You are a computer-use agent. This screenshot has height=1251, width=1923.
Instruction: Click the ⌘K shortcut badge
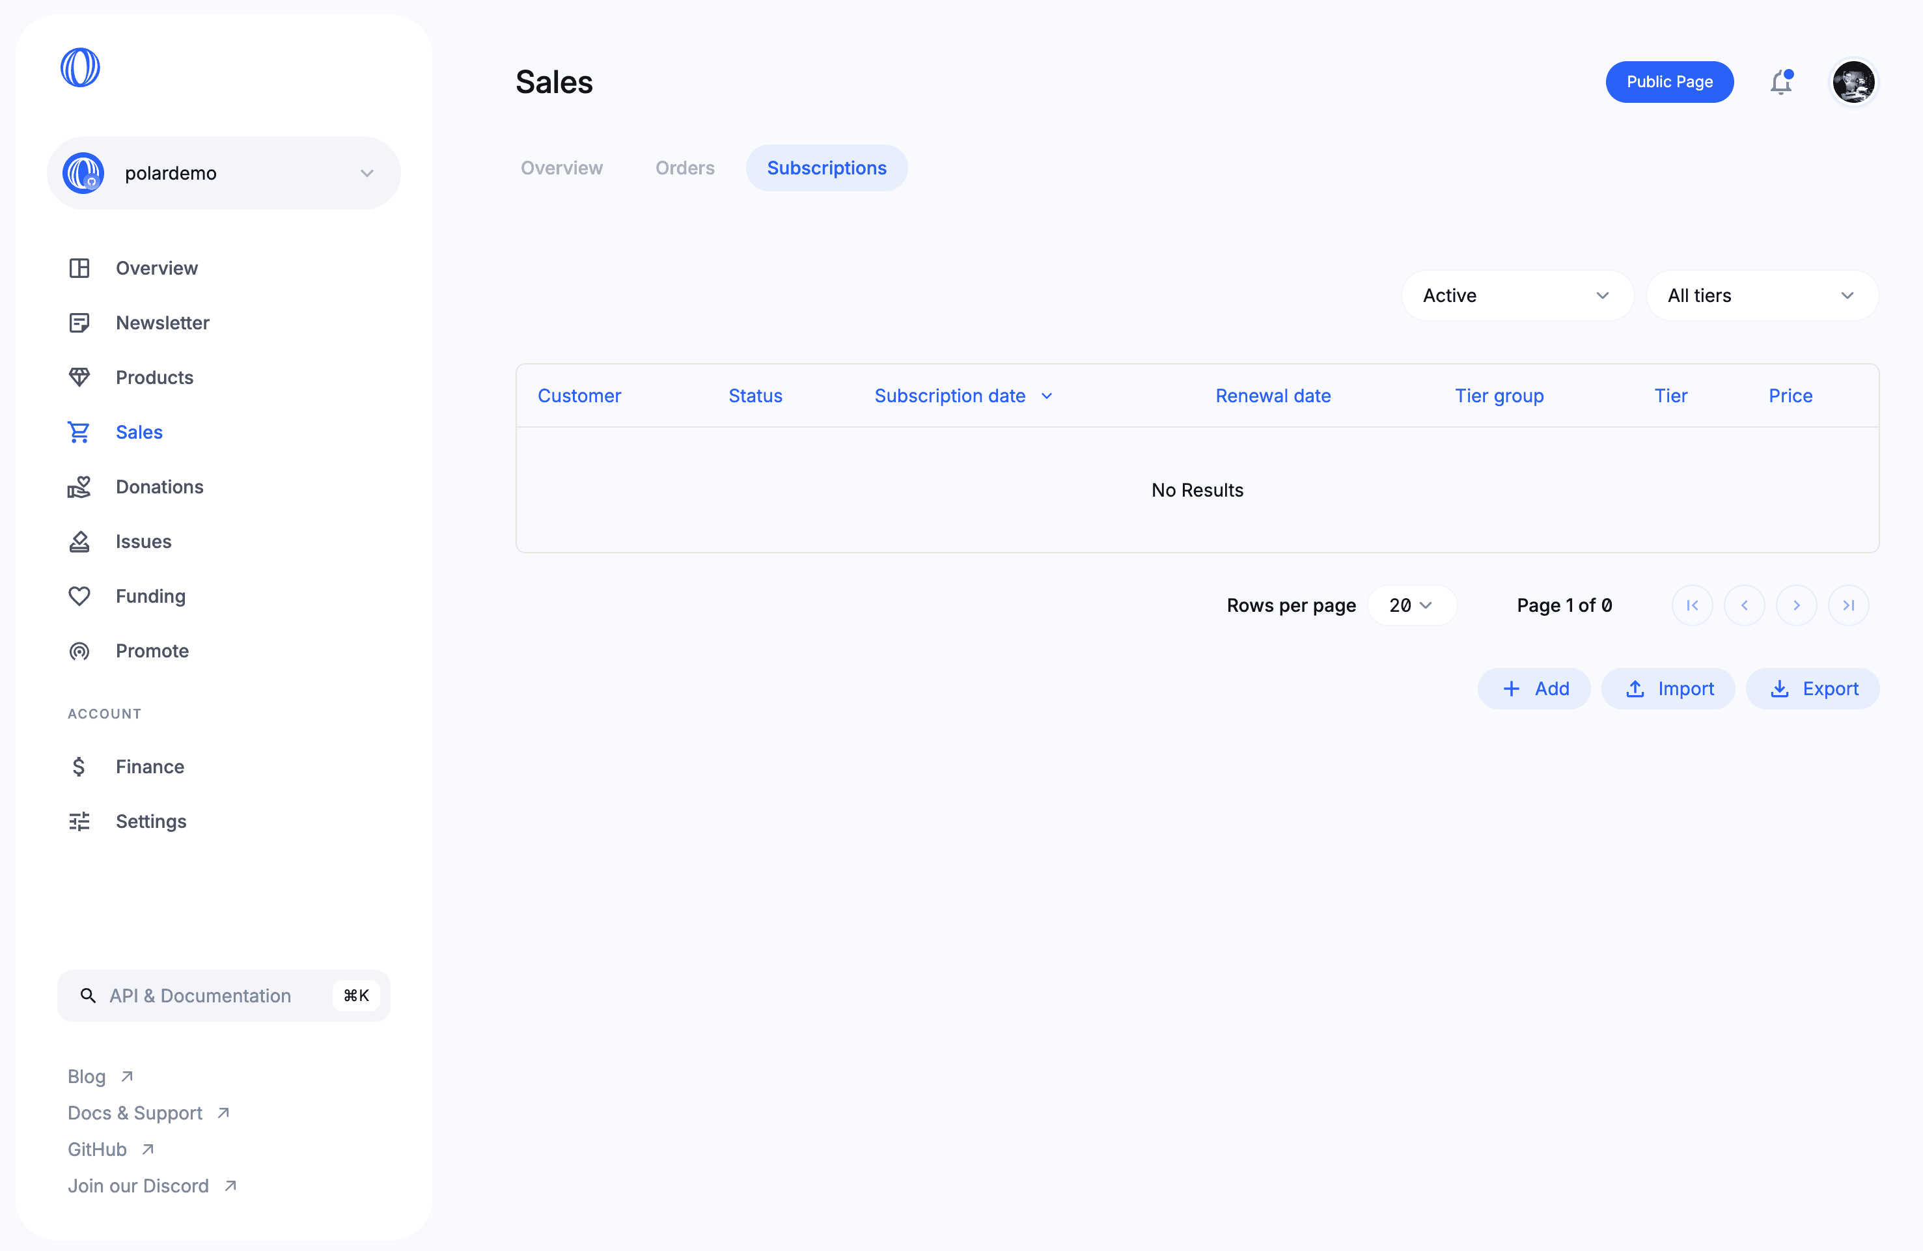click(356, 996)
